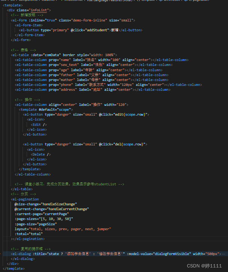Click the closing </el-dialog> tag

tap(23, 259)
